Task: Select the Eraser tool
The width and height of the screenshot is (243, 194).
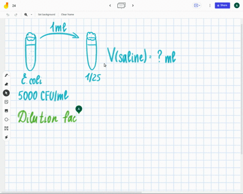Action: click(7, 84)
